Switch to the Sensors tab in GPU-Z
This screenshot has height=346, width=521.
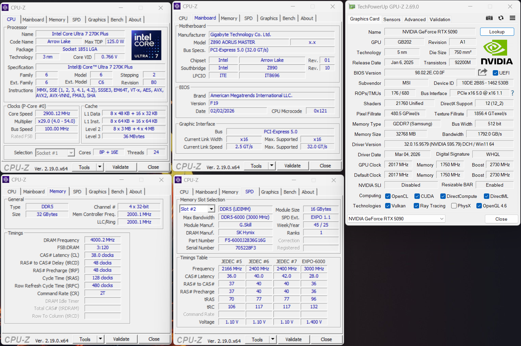[x=392, y=19]
